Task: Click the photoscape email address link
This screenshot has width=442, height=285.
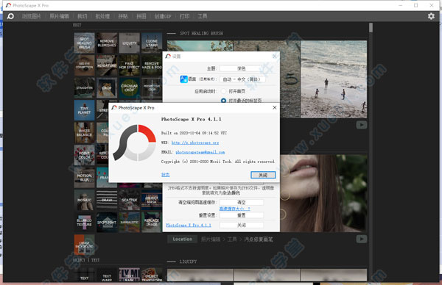Action: pos(200,152)
